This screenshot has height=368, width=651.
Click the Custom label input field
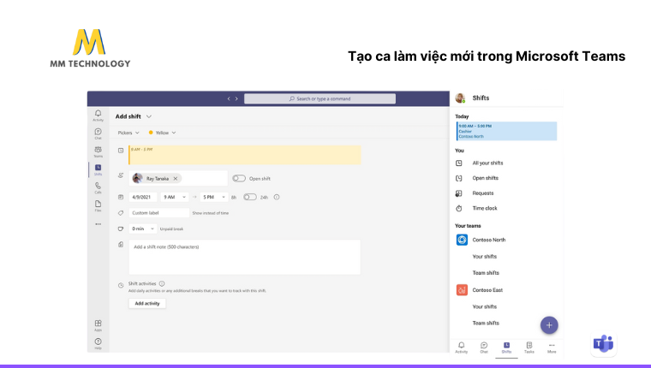(x=159, y=213)
